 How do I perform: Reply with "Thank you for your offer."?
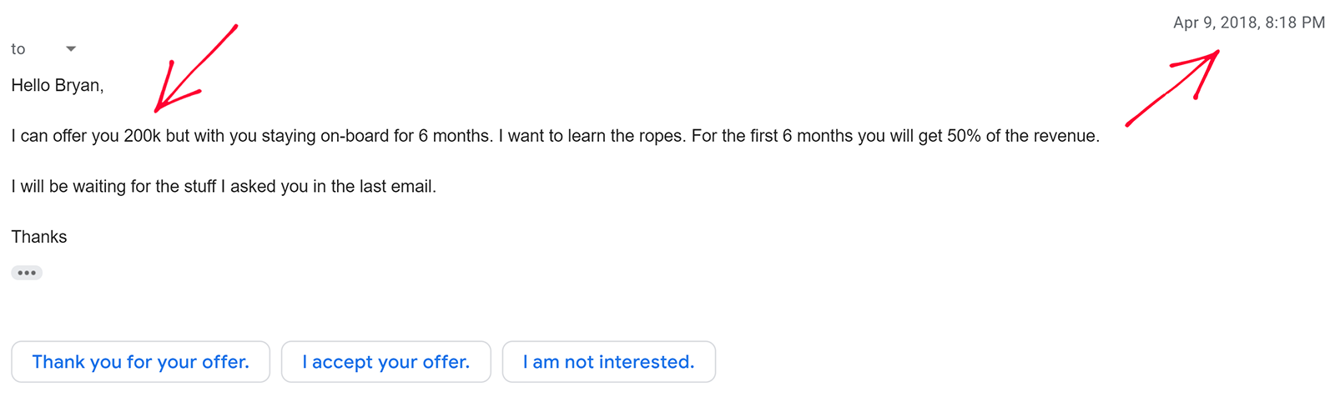tap(140, 362)
